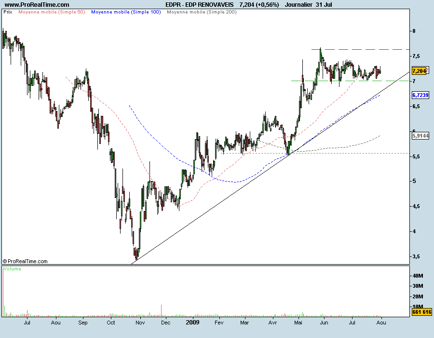Click the 20M volume axis label

[418, 297]
